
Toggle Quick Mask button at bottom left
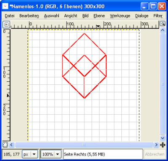point(5,145)
